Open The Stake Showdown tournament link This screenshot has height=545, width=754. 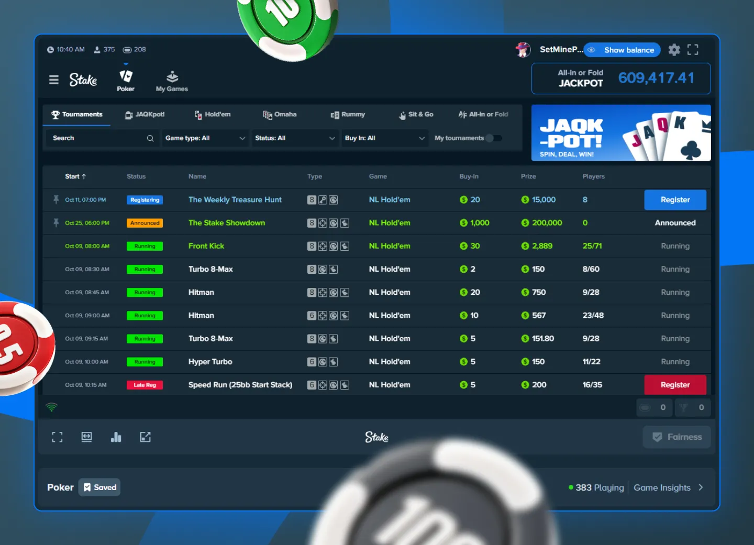227,223
